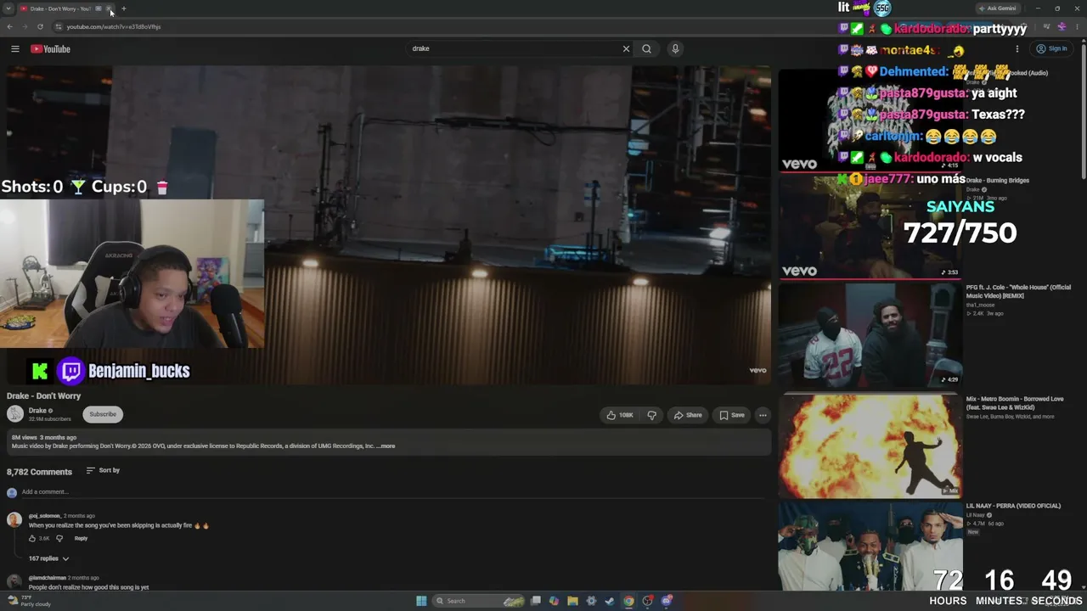Run the search with the magnifier icon
Viewport: 1087px width, 611px height.
[x=646, y=49]
